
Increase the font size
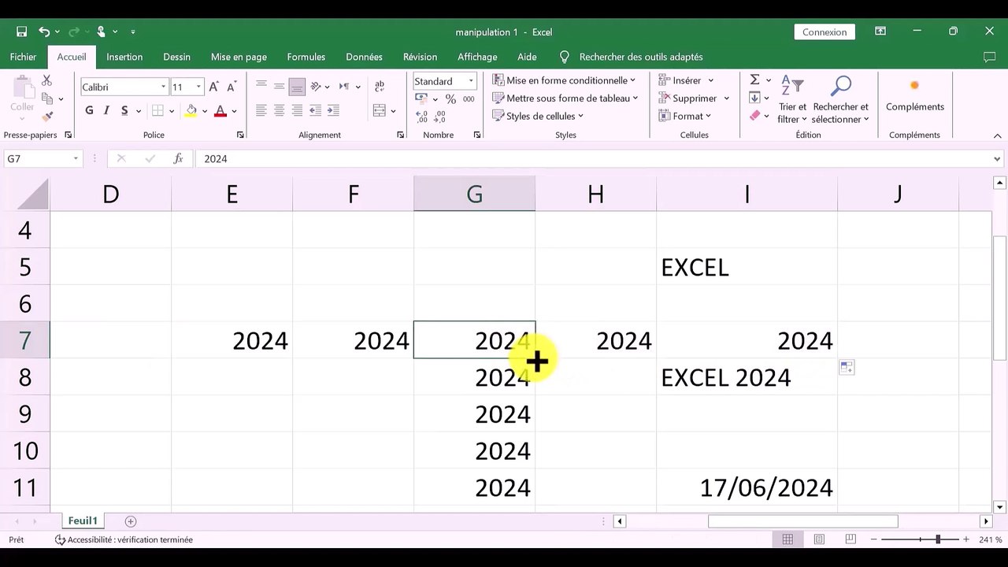(x=213, y=87)
